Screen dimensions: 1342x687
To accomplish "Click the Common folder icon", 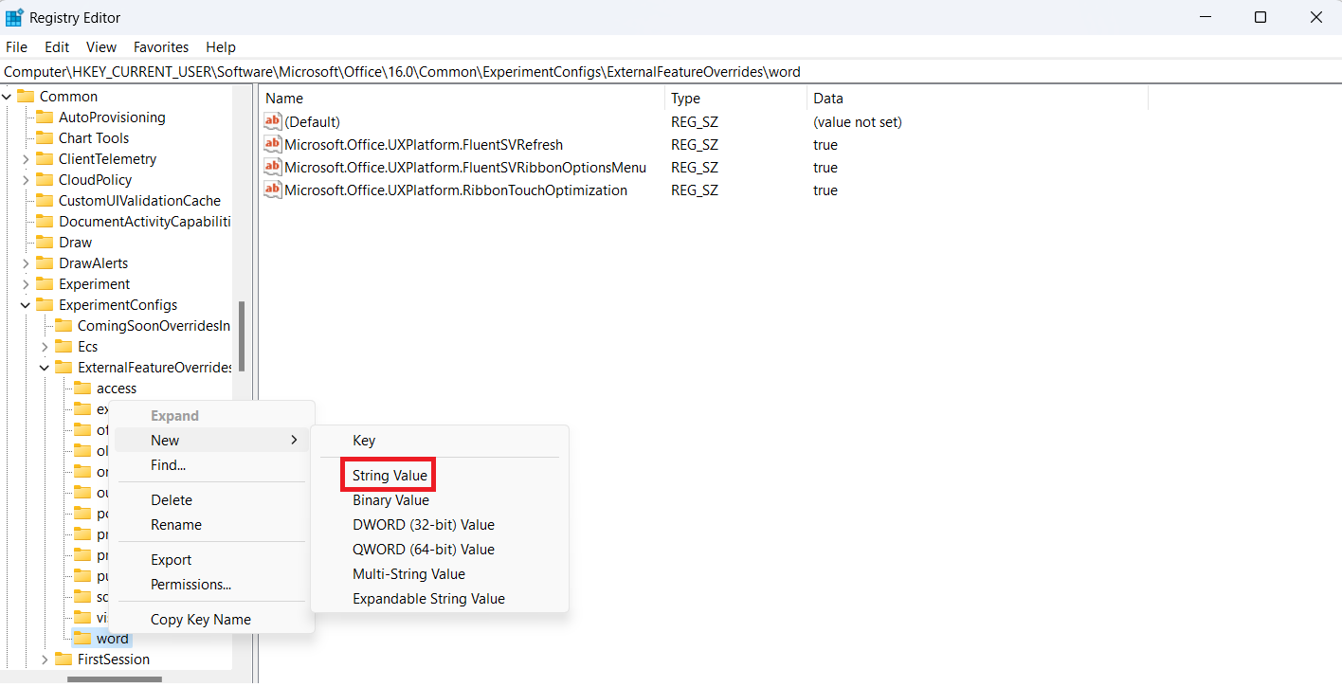I will coord(26,97).
